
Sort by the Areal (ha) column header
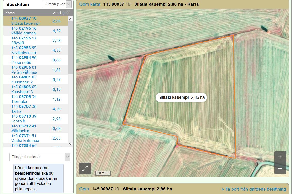click(x=61, y=13)
